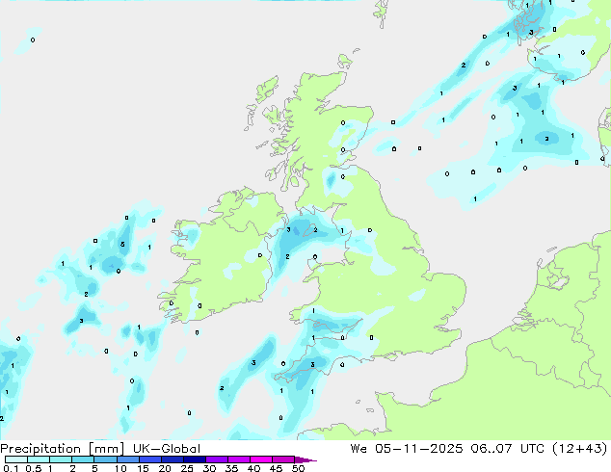Select the 30–35 mm purple swatch
The width and height of the screenshot is (611, 472).
(x=216, y=459)
